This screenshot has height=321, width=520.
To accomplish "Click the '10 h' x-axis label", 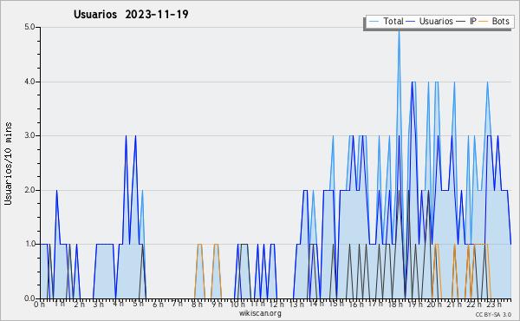I will pos(237,305).
